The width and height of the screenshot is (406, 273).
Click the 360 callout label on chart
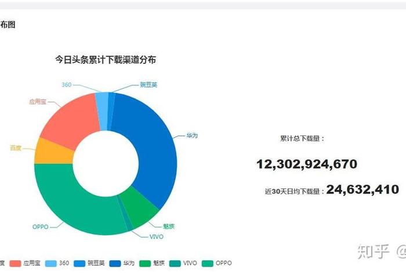(66, 85)
